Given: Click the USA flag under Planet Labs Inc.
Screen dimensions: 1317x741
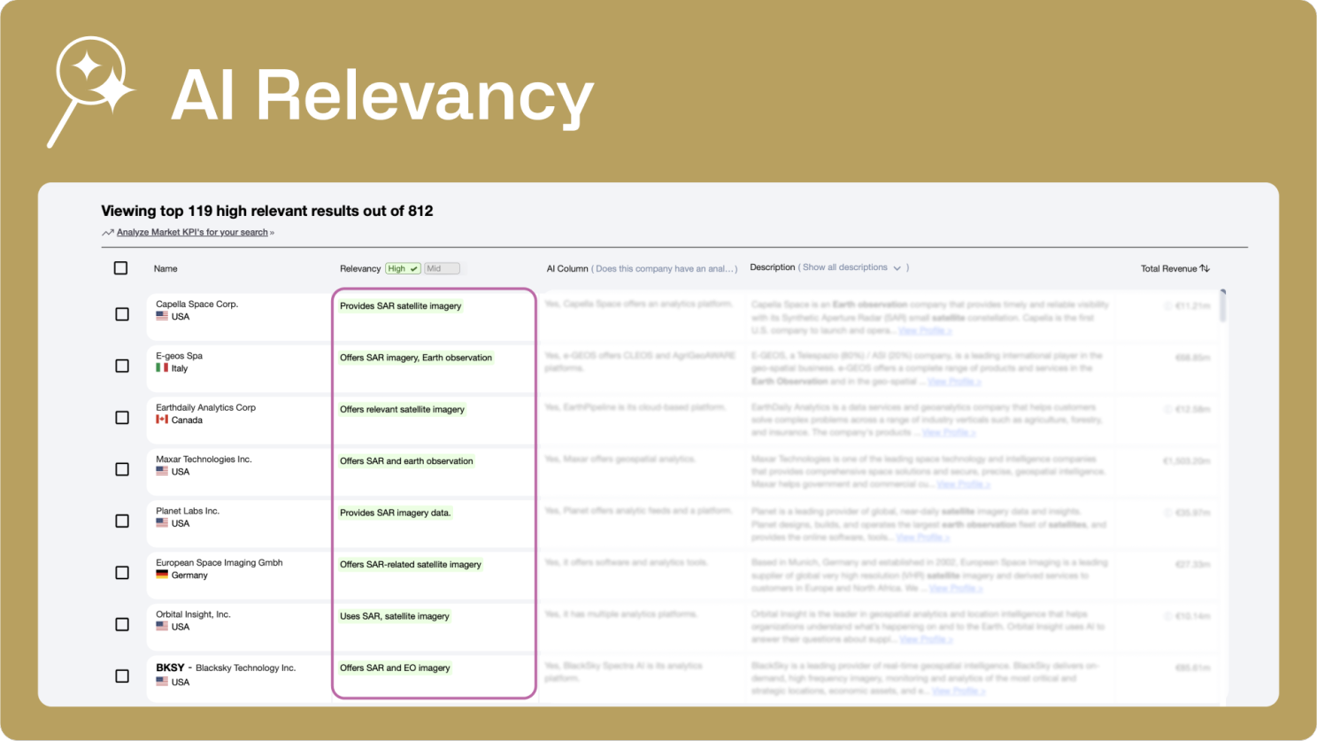Looking at the screenshot, I should (x=162, y=522).
